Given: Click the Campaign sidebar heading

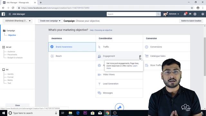Looking at the screenshot, I should pyautogui.click(x=11, y=31).
